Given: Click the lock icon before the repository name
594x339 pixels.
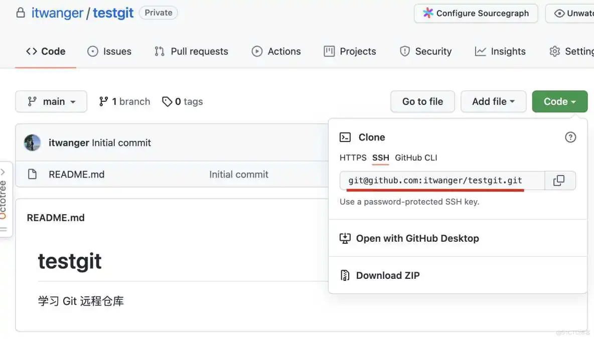Looking at the screenshot, I should pyautogui.click(x=20, y=12).
